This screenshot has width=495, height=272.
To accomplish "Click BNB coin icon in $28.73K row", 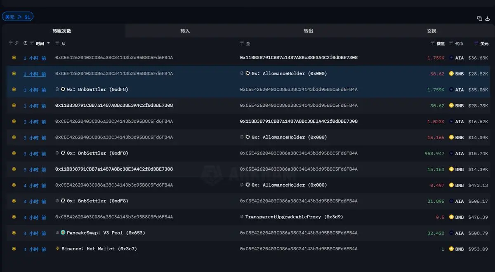I will [451, 106].
